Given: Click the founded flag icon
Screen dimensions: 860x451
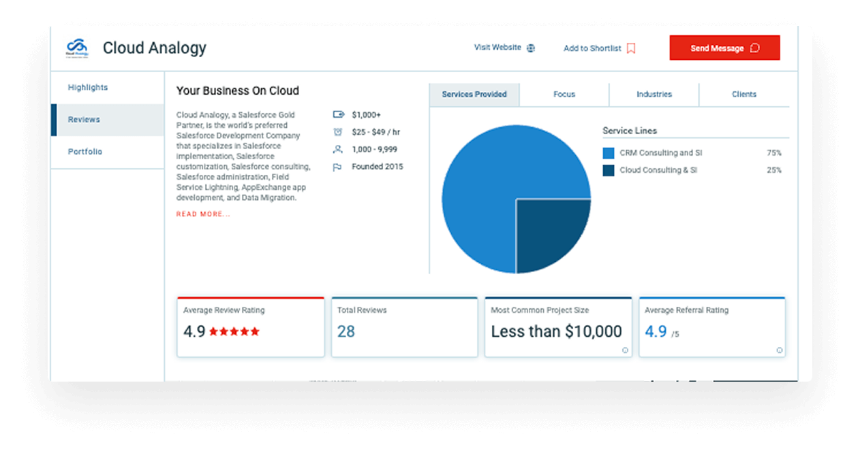Looking at the screenshot, I should click(x=337, y=167).
